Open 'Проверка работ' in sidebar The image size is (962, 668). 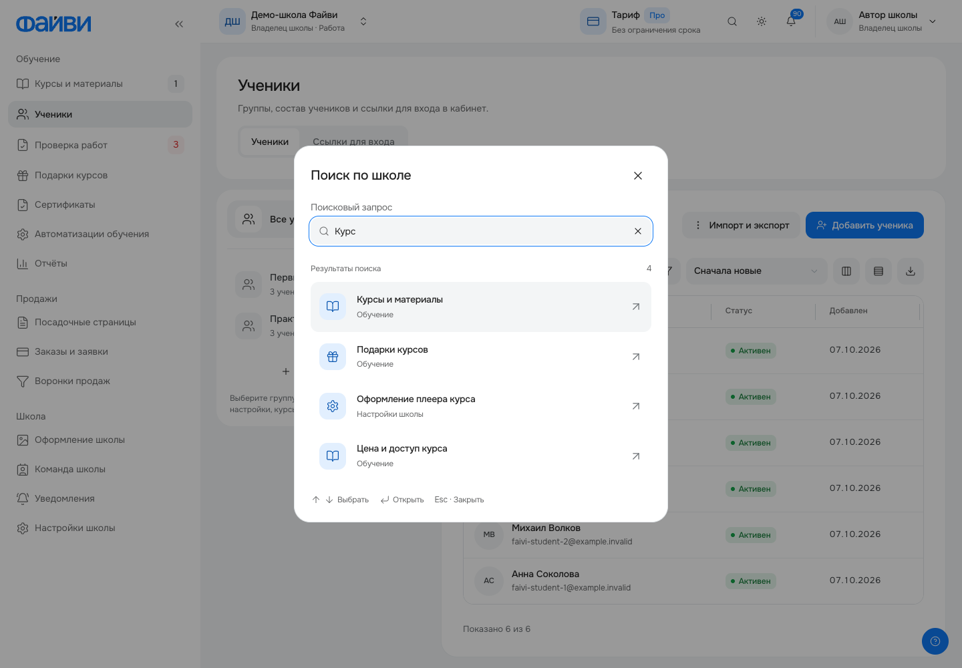tap(100, 145)
